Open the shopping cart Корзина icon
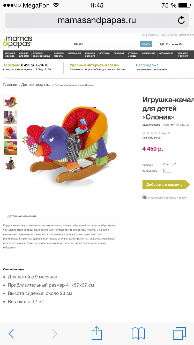The image size is (194, 345). pos(162,44)
